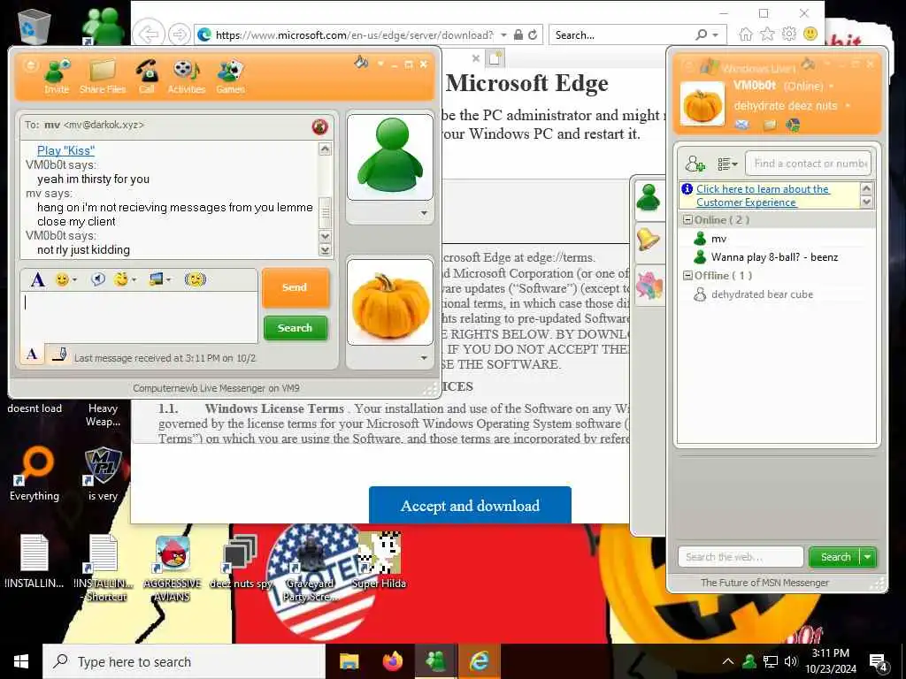Screen dimensions: 906x679
Task: Select the text input mode tab (A)
Action: click(x=33, y=354)
